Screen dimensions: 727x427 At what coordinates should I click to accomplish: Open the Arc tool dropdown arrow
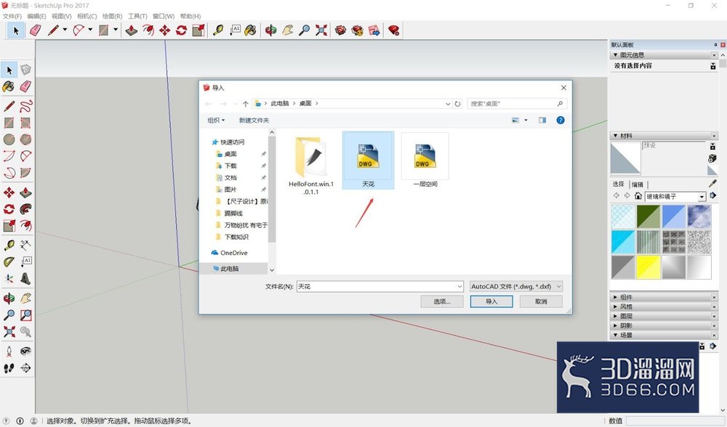point(90,30)
